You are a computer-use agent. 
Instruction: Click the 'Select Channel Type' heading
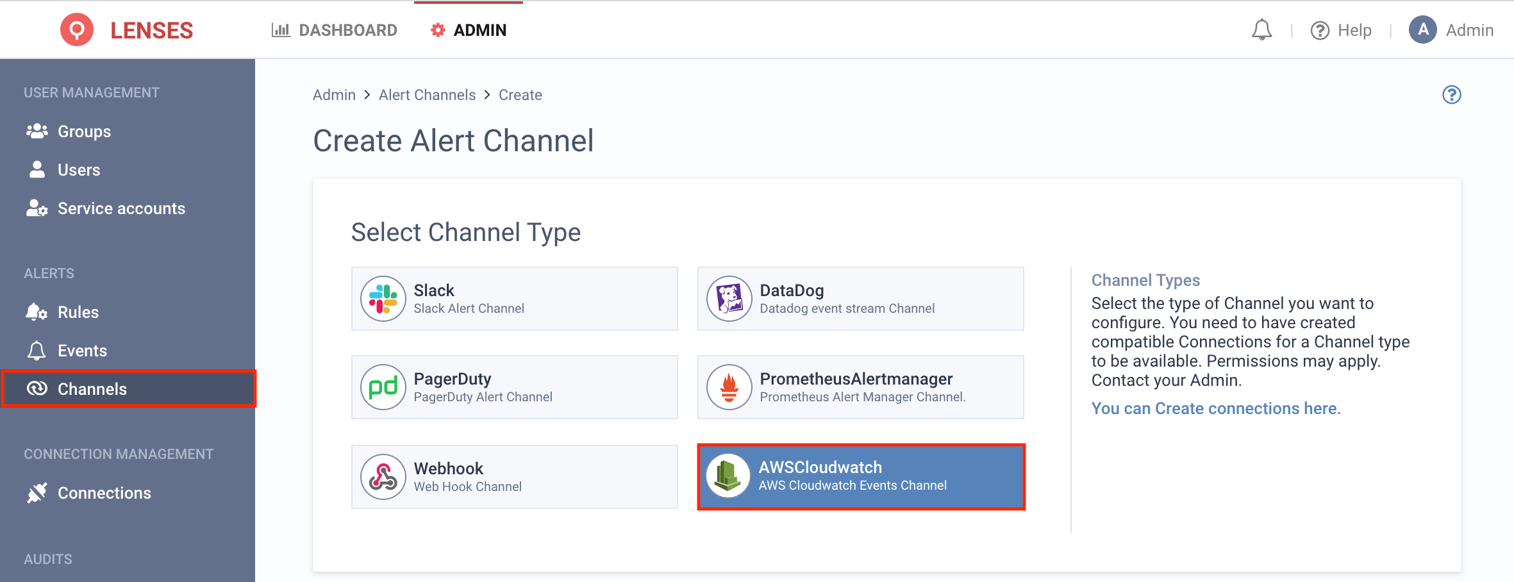click(x=466, y=232)
